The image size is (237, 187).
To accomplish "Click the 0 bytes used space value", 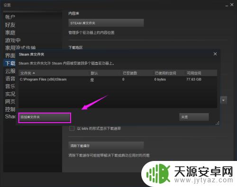I will click(x=160, y=79).
